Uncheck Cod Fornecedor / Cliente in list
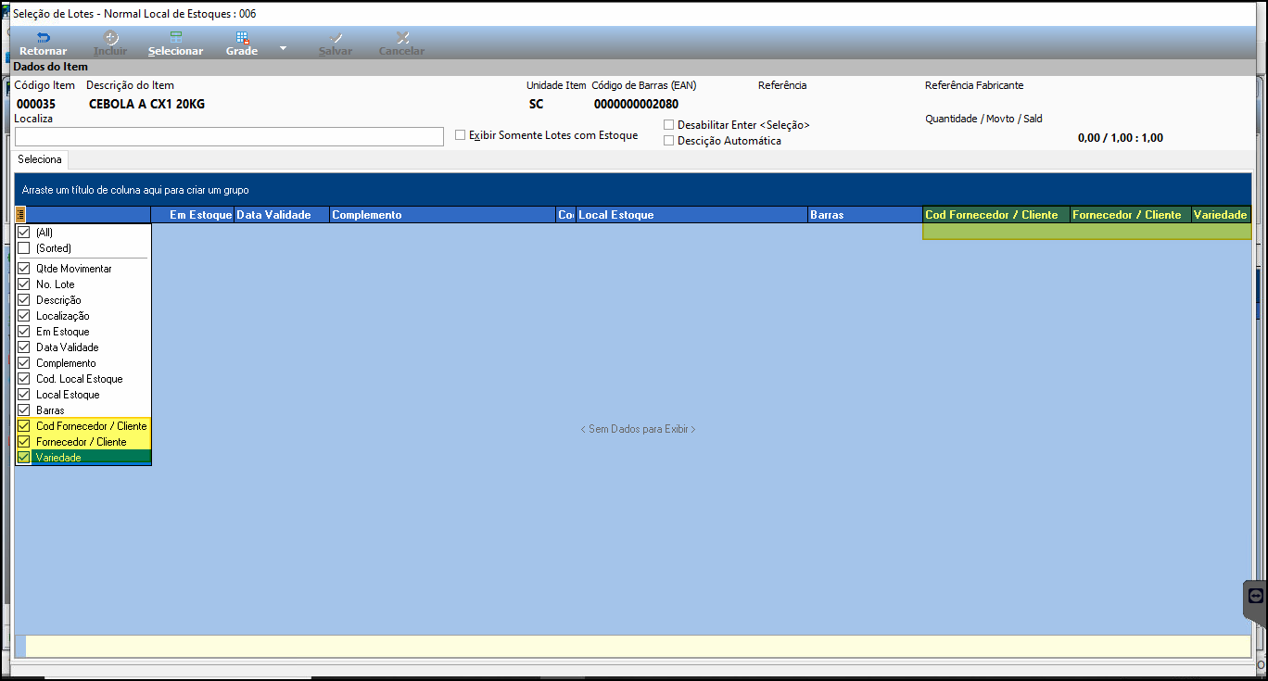Image resolution: width=1268 pixels, height=681 pixels. tap(24, 426)
